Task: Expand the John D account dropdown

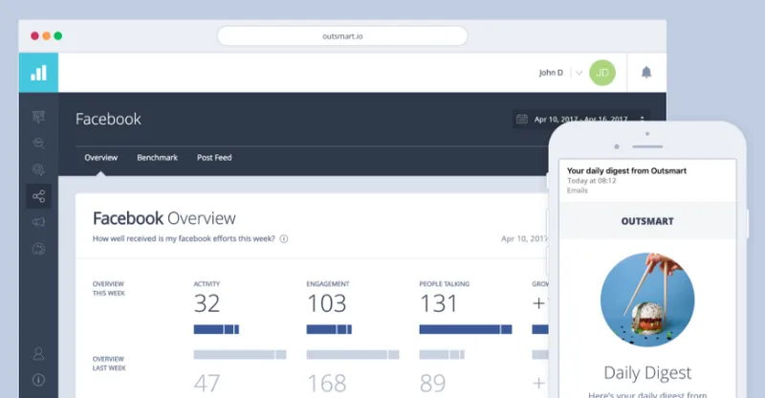Action: 579,73
